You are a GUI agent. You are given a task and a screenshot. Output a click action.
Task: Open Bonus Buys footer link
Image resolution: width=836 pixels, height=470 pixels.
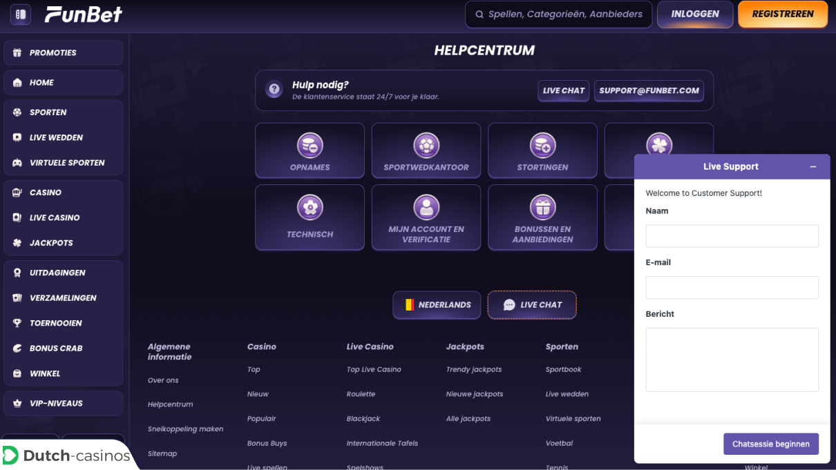[267, 443]
